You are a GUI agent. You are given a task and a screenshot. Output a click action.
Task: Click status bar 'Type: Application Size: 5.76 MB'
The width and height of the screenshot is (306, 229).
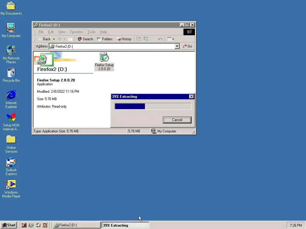pyautogui.click(x=56, y=131)
